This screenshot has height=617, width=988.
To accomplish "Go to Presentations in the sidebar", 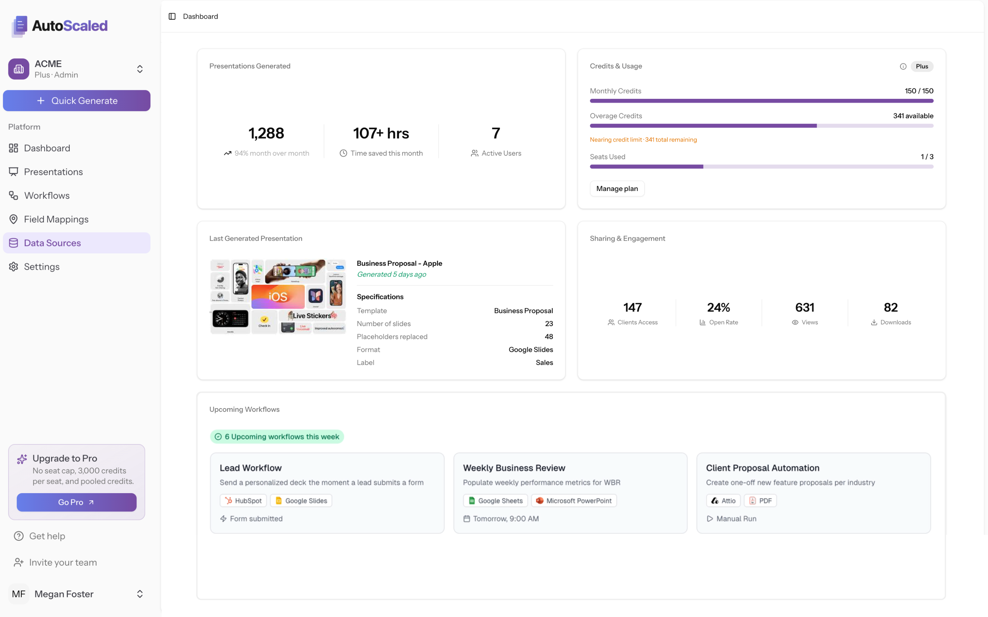I will pyautogui.click(x=77, y=172).
